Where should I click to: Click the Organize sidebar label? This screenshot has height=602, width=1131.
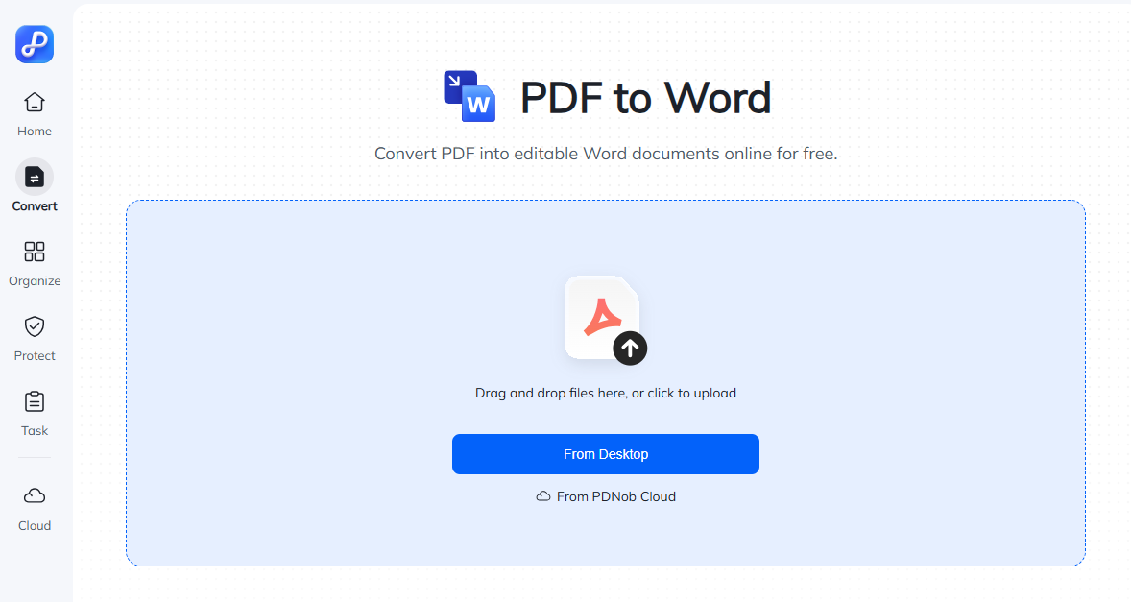tap(34, 280)
